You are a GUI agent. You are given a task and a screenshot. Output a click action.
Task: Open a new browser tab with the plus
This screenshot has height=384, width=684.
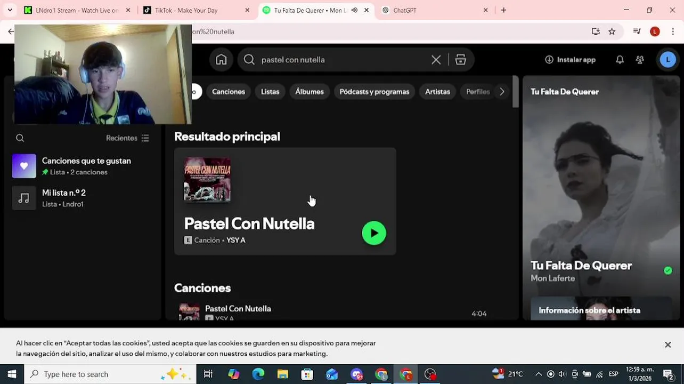tap(503, 10)
